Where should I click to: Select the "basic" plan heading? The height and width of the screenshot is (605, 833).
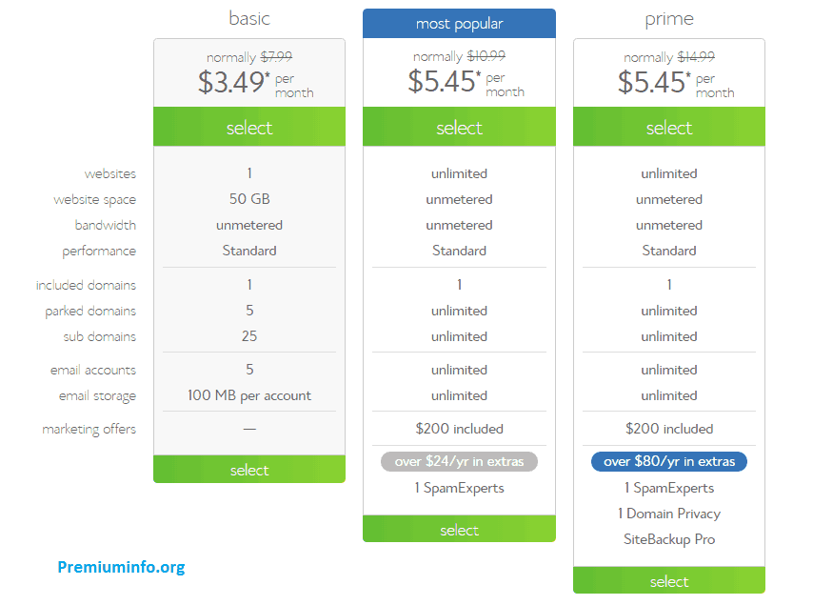[249, 18]
